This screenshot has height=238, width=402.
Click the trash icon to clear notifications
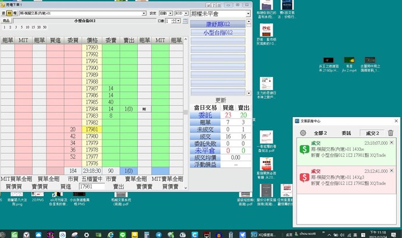390,133
